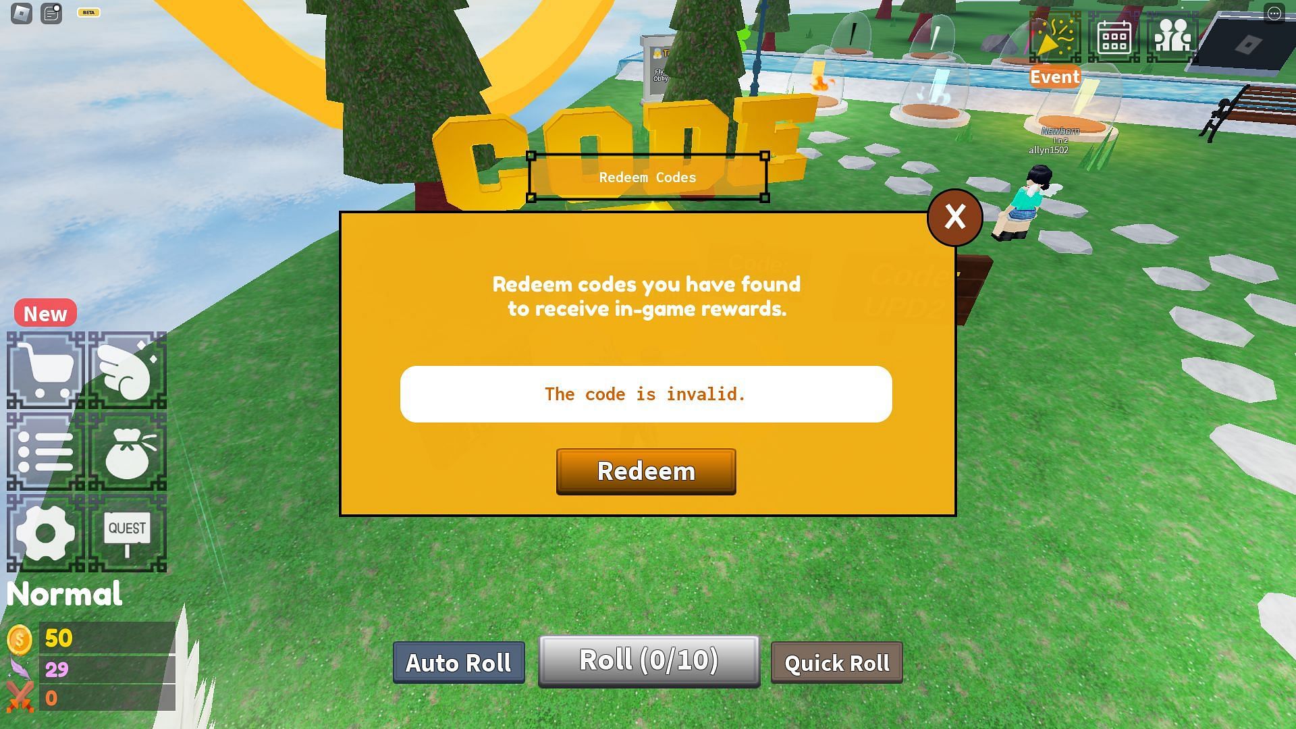This screenshot has height=729, width=1296.
Task: Enable Quick Roll option
Action: click(x=836, y=662)
